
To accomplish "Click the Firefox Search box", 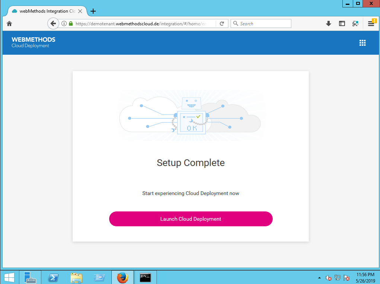I will tap(261, 23).
